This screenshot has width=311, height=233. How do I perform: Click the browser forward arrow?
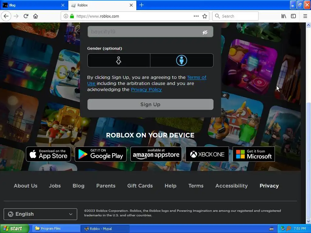pos(16,16)
